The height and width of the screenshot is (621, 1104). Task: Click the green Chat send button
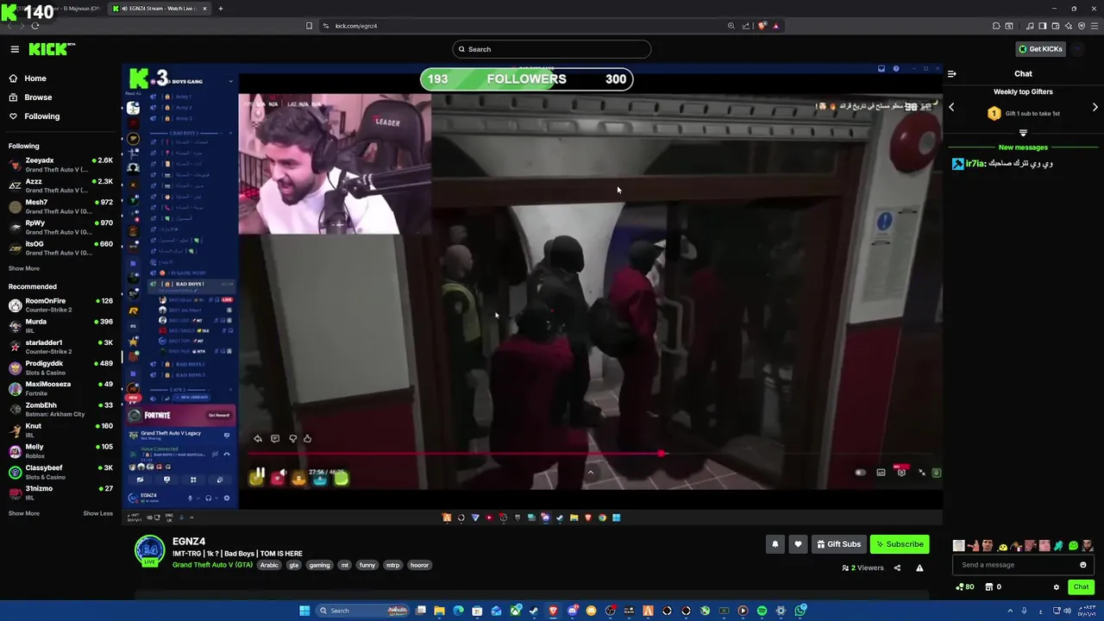[1081, 587]
